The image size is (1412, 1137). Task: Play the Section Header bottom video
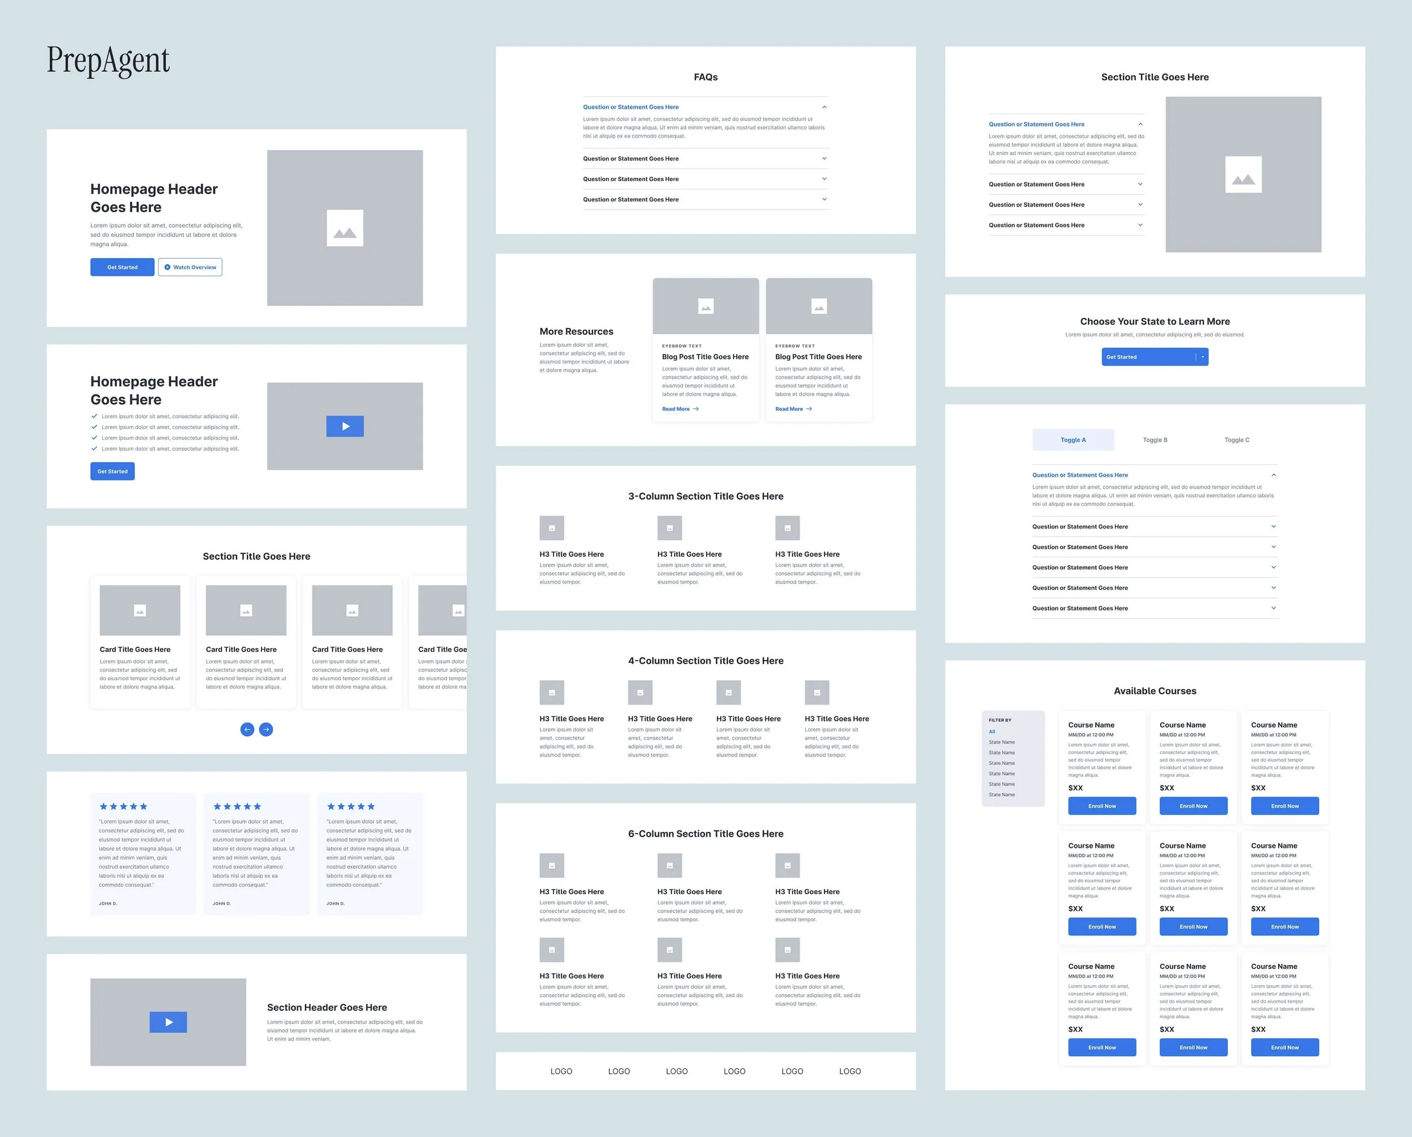click(168, 1022)
